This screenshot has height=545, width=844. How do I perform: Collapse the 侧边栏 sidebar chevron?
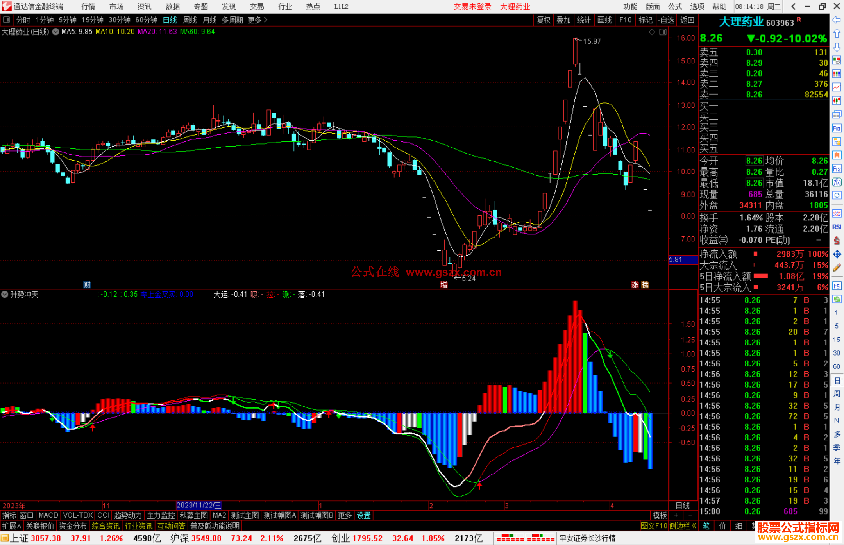[694, 526]
